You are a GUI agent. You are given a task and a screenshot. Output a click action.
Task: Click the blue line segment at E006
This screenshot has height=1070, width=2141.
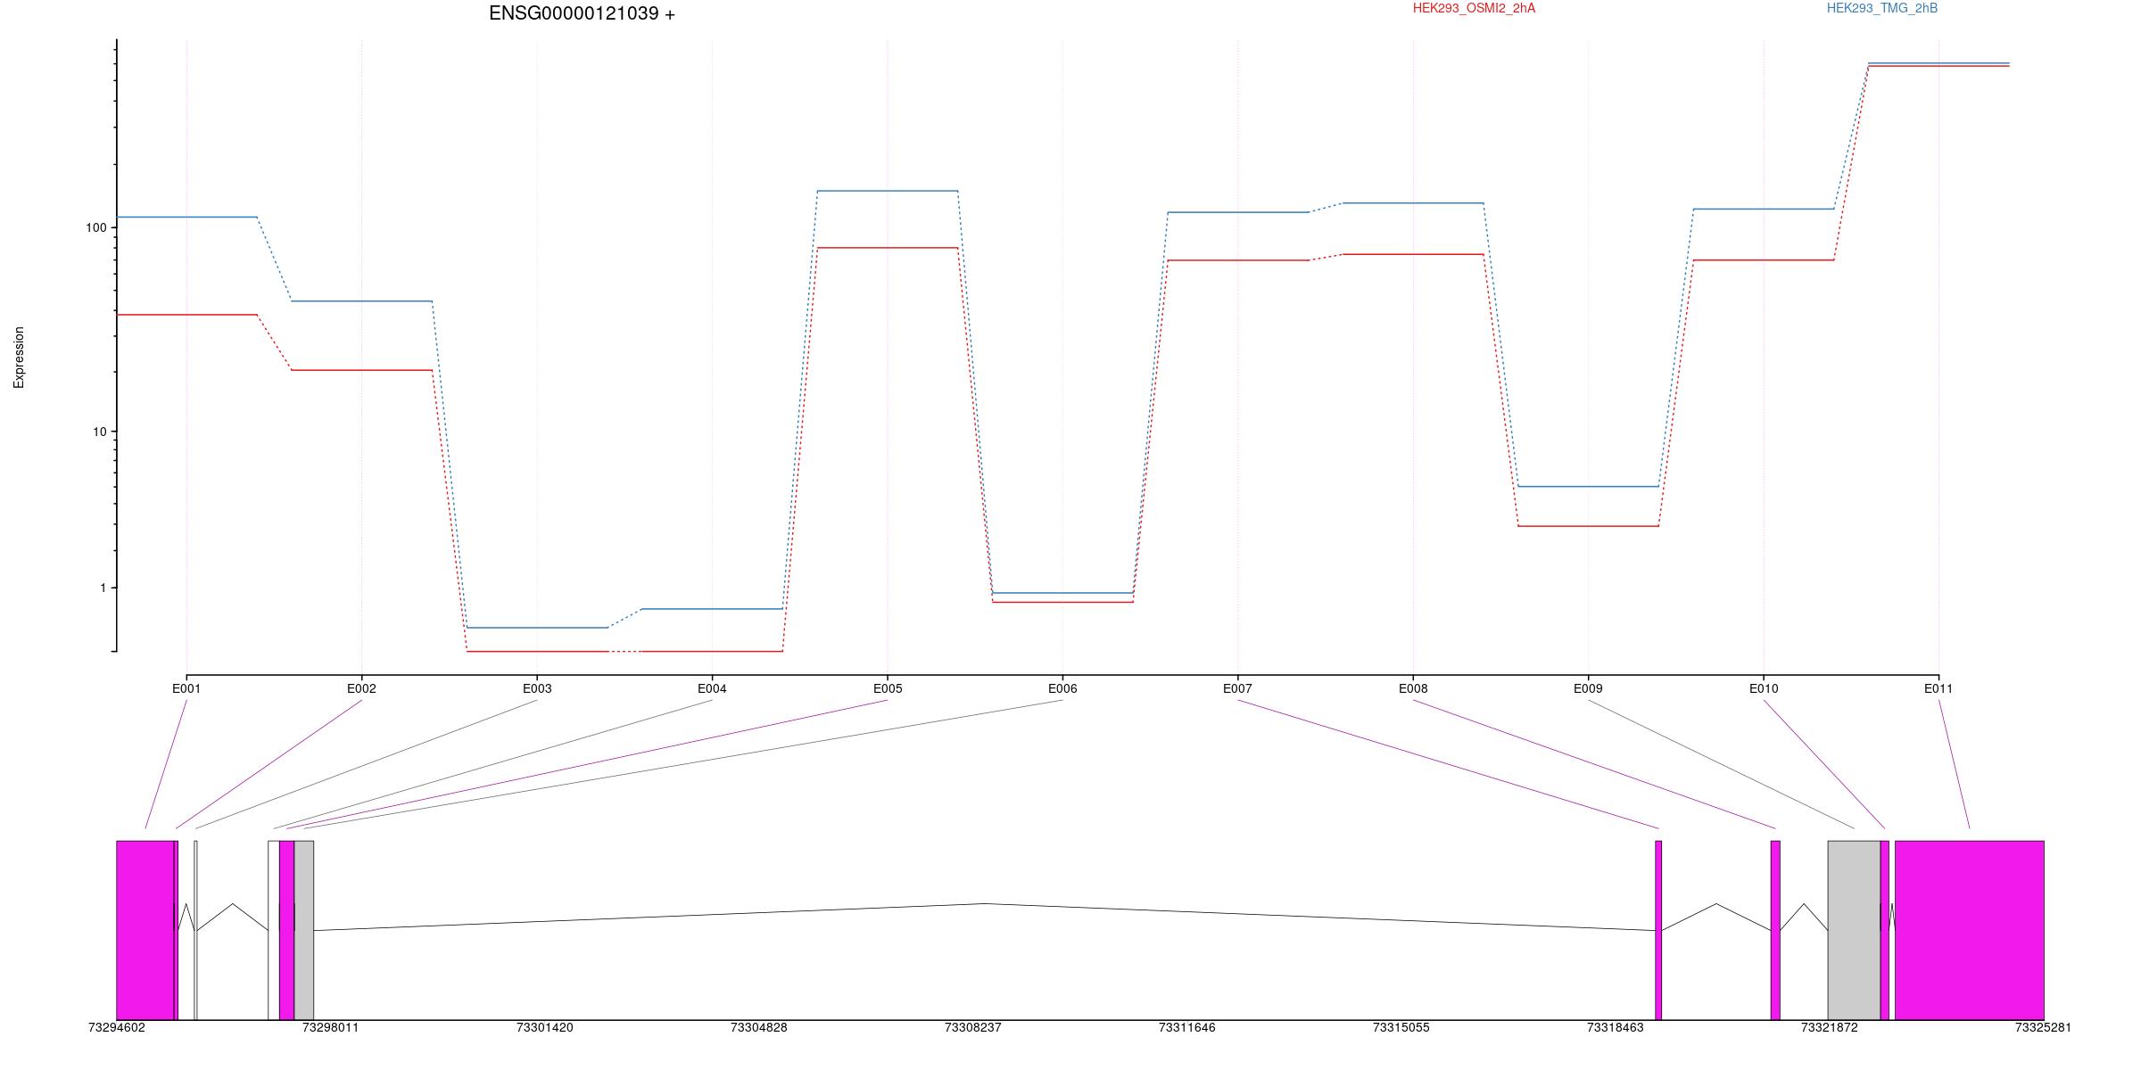(1062, 593)
